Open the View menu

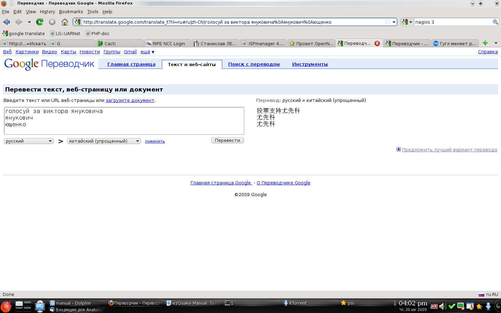coord(31,11)
